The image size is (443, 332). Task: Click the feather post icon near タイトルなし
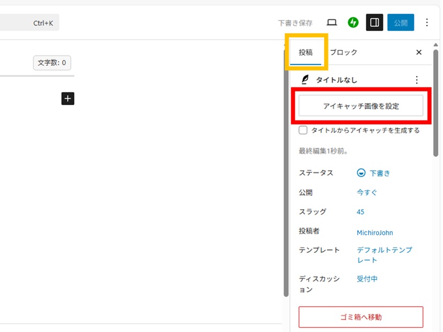[x=305, y=80]
